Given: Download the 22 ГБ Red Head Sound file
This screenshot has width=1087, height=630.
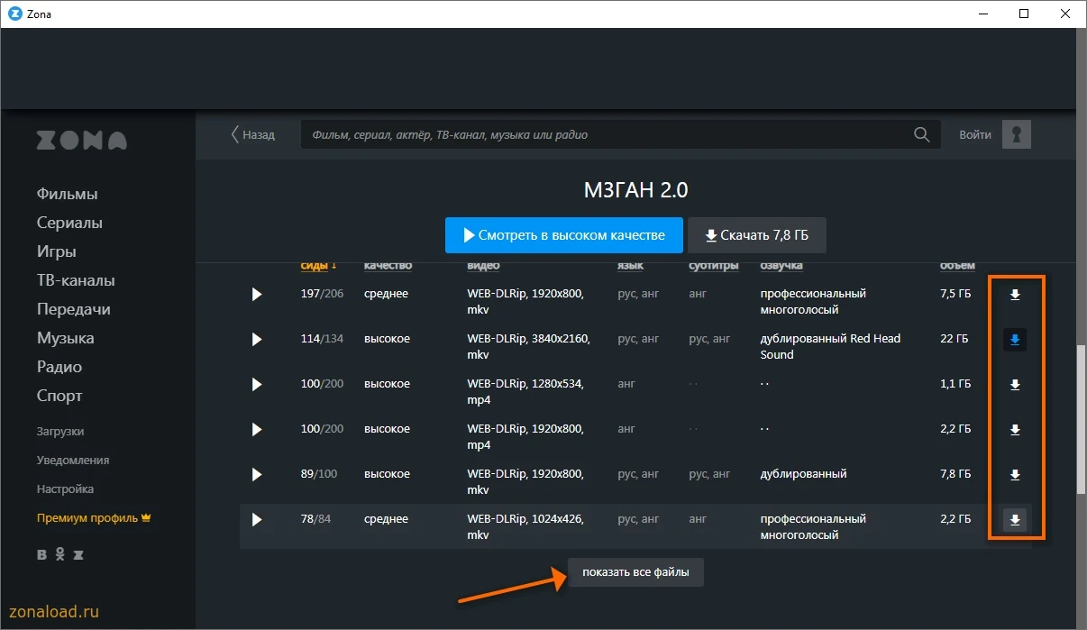Looking at the screenshot, I should (x=1015, y=340).
